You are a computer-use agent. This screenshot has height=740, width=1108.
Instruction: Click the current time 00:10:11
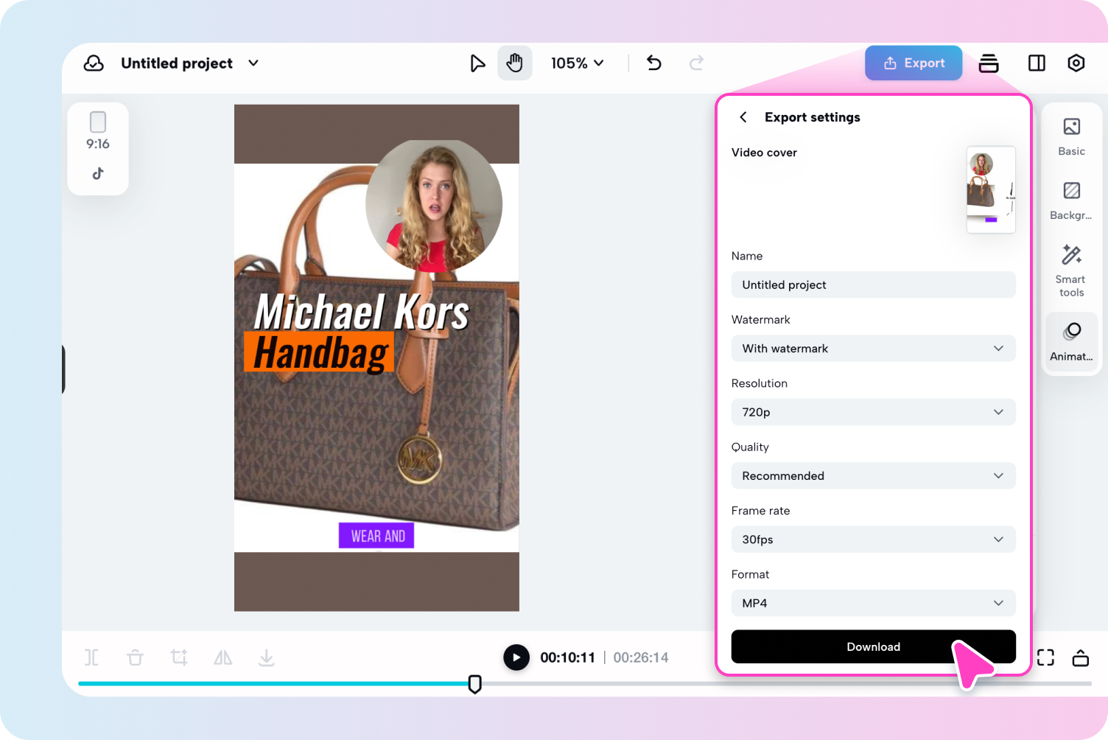(x=567, y=658)
